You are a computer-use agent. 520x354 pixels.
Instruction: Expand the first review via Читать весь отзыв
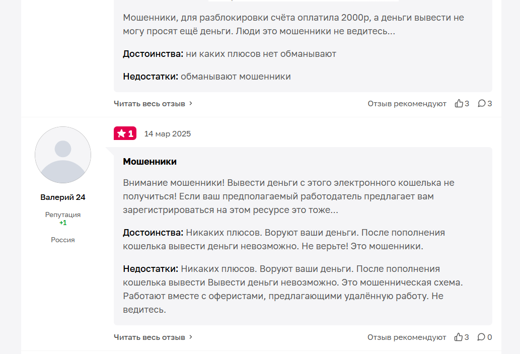148,103
